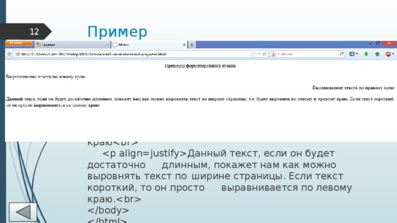
Task: Click the red Adblock extension icon
Action: (x=388, y=54)
